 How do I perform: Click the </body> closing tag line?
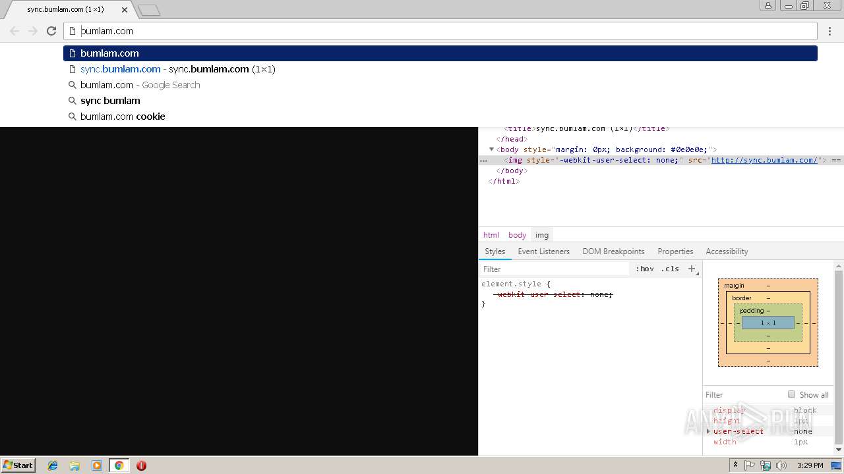[x=512, y=171]
